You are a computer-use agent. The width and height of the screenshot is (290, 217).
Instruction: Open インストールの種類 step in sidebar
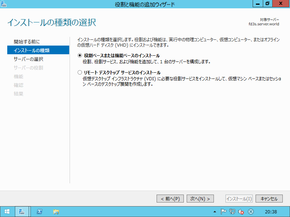pyautogui.click(x=38, y=50)
